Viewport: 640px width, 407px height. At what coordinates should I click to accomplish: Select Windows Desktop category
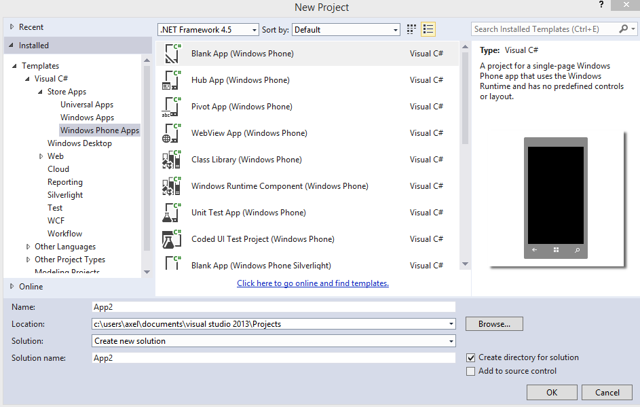79,143
